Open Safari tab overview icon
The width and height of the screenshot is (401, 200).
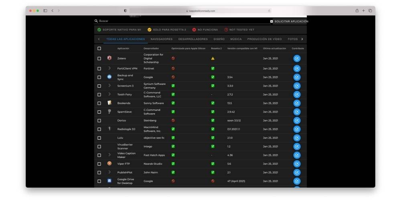[370, 11]
